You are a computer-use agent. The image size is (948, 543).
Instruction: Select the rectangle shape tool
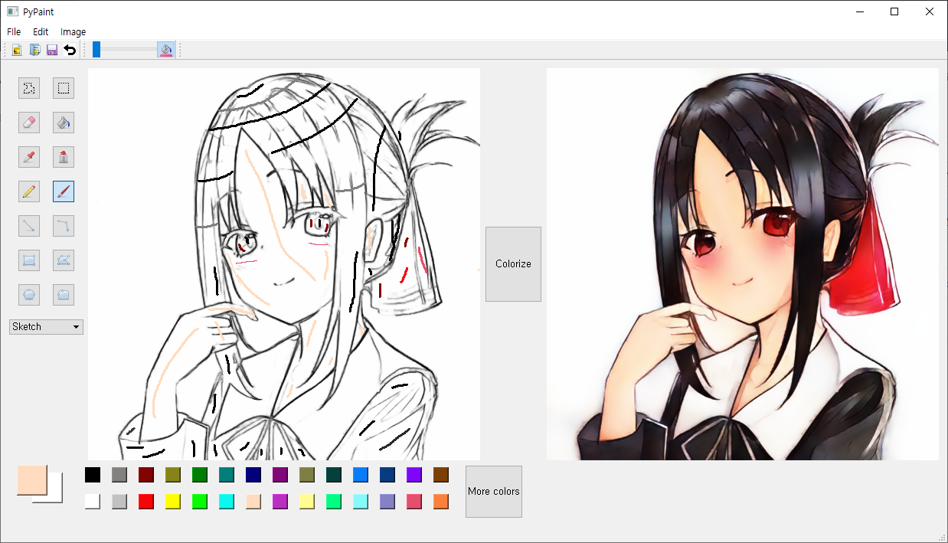29,260
